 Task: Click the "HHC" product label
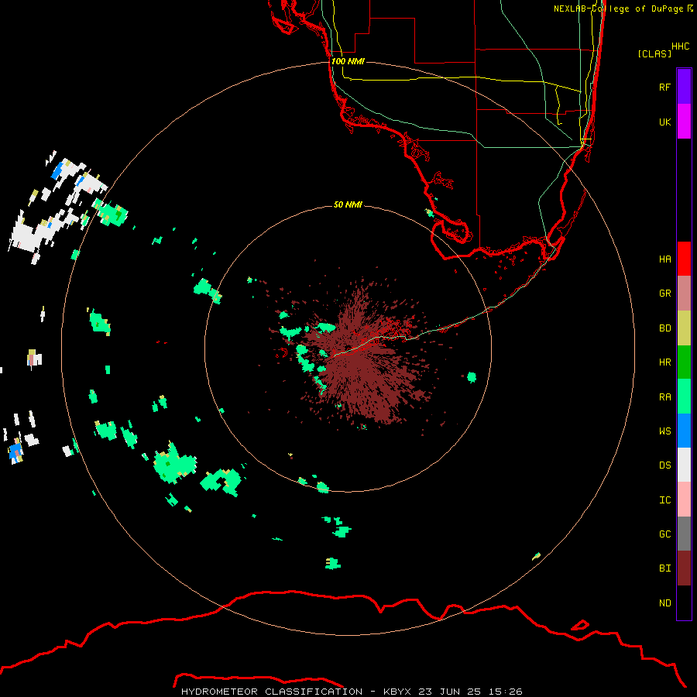click(680, 46)
